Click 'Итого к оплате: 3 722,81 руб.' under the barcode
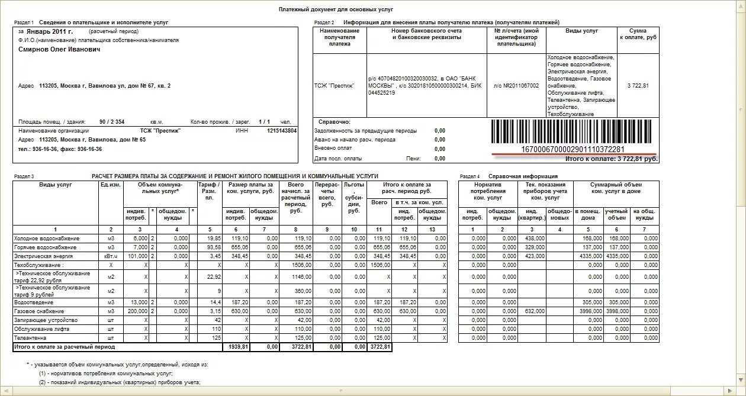Image resolution: width=746 pixels, height=396 pixels. point(612,159)
